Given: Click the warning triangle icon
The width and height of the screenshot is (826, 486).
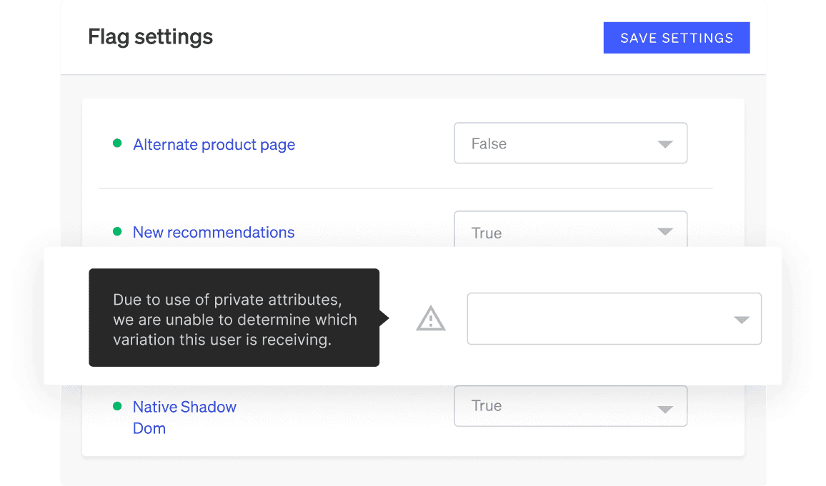Looking at the screenshot, I should (431, 319).
